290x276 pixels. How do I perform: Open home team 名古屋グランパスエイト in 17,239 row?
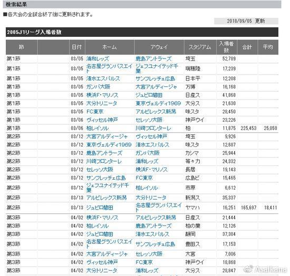tap(109, 68)
